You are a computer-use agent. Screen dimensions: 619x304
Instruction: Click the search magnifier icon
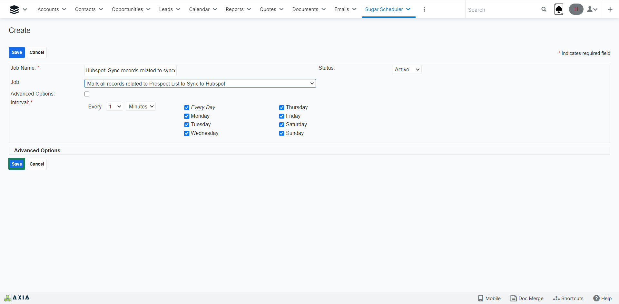click(x=544, y=9)
